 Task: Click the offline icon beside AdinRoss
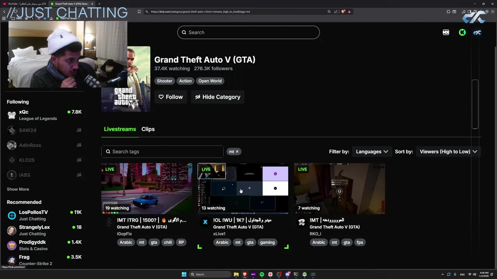point(79,145)
